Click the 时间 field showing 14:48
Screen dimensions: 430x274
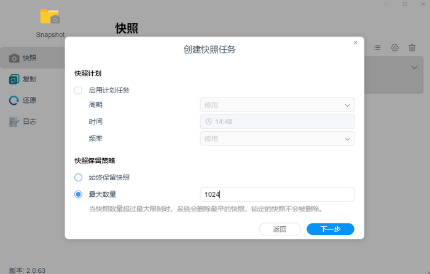[x=277, y=121]
